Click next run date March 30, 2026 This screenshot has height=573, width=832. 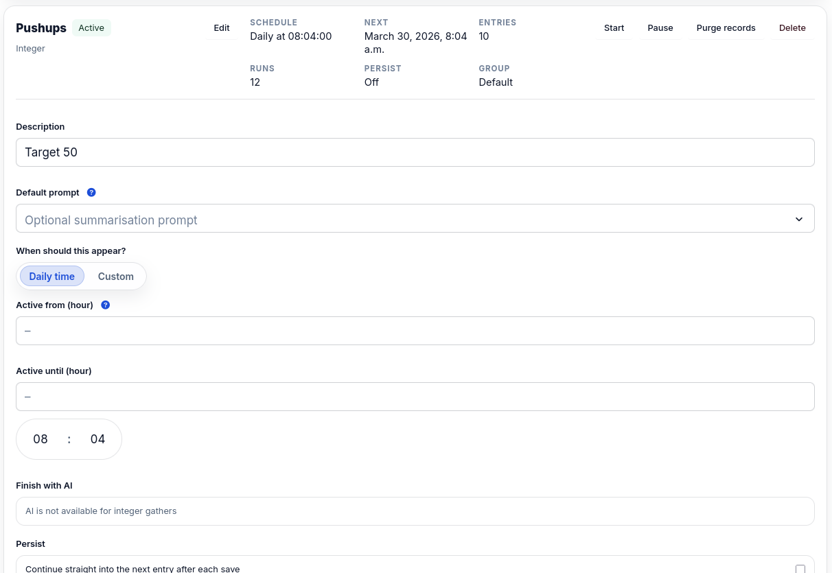point(415,43)
